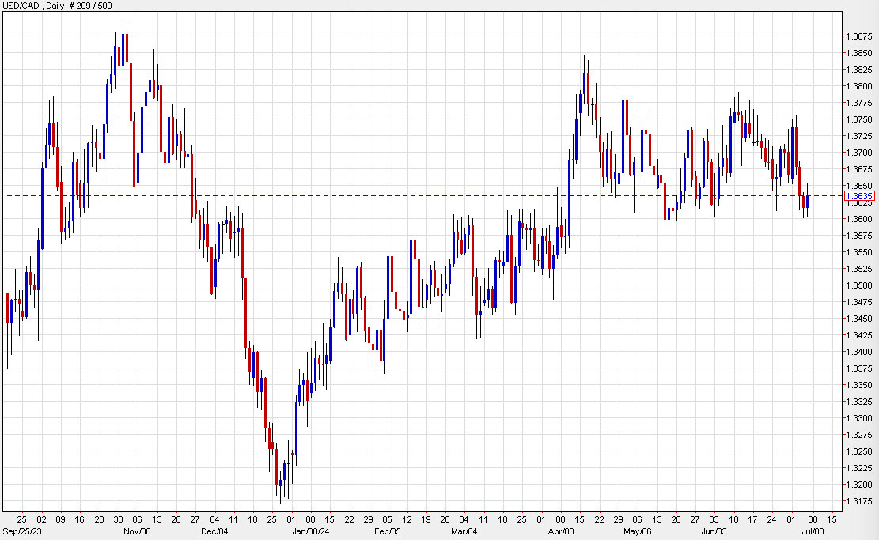
Task: Select the rightmost candlestick on the chart
Action: pos(806,202)
